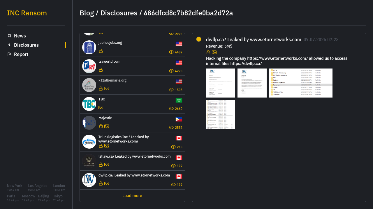
Task: Click the image icon under k12albemarle.org
Action: 107,89
